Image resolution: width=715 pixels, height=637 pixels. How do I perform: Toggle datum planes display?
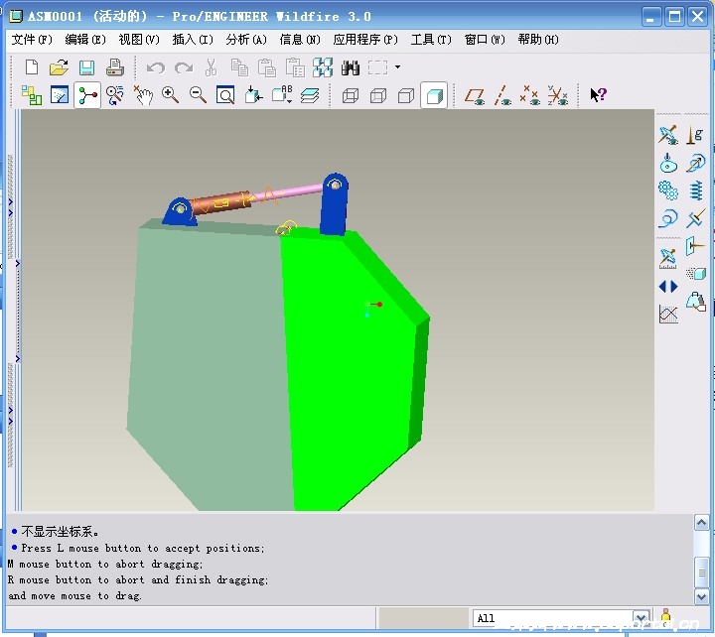click(x=475, y=95)
